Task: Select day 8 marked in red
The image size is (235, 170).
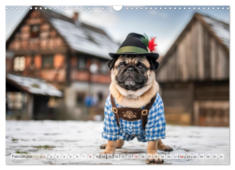Action: (90, 156)
